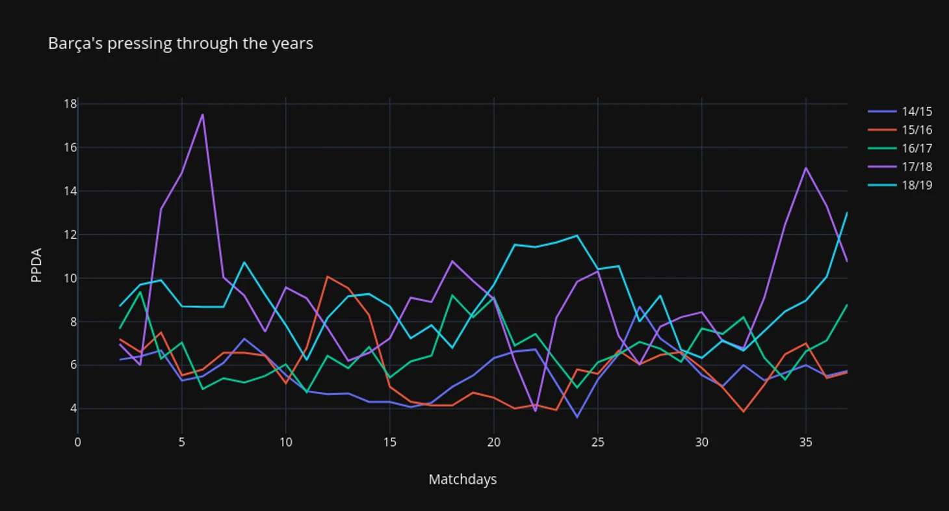Click the x-axis tick value 5
The width and height of the screenshot is (949, 511).
(182, 442)
